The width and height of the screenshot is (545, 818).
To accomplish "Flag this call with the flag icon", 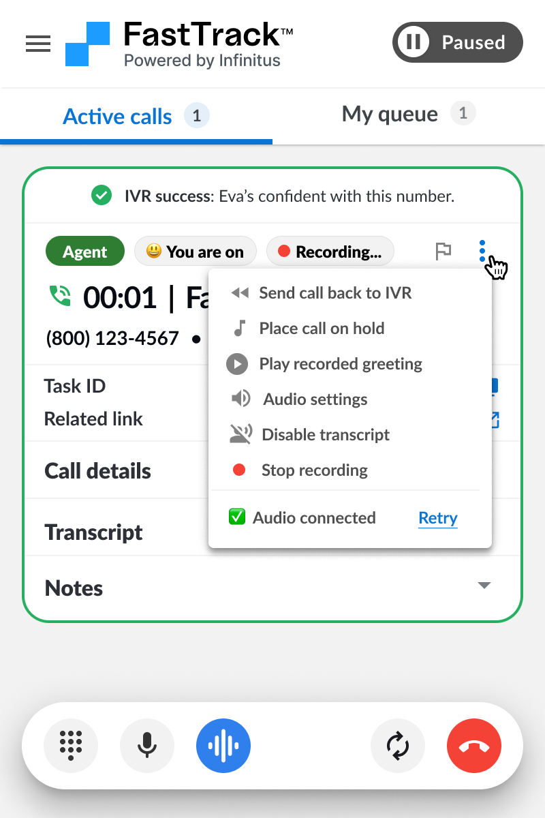I will tap(443, 252).
